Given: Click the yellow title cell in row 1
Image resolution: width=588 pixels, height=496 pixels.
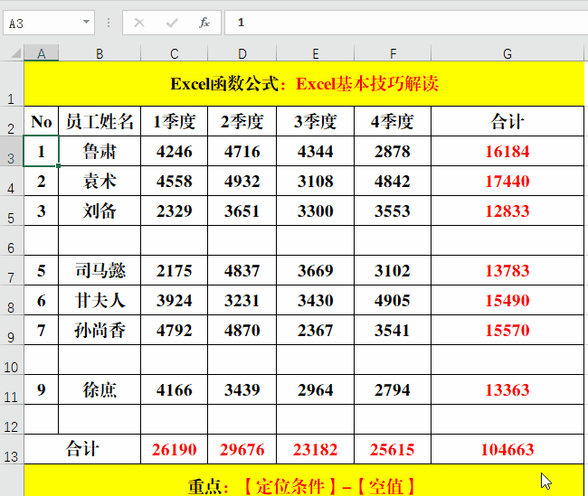Looking at the screenshot, I should pos(304,84).
